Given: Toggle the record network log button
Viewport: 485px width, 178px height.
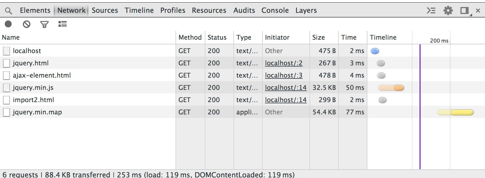Looking at the screenshot, I should pos(8,24).
